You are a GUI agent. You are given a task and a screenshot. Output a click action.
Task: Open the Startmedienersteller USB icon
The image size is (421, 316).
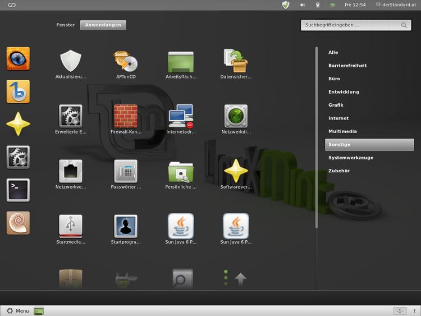click(71, 226)
